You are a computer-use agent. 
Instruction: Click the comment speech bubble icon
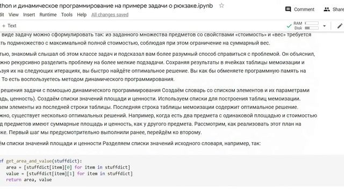(x=288, y=10)
